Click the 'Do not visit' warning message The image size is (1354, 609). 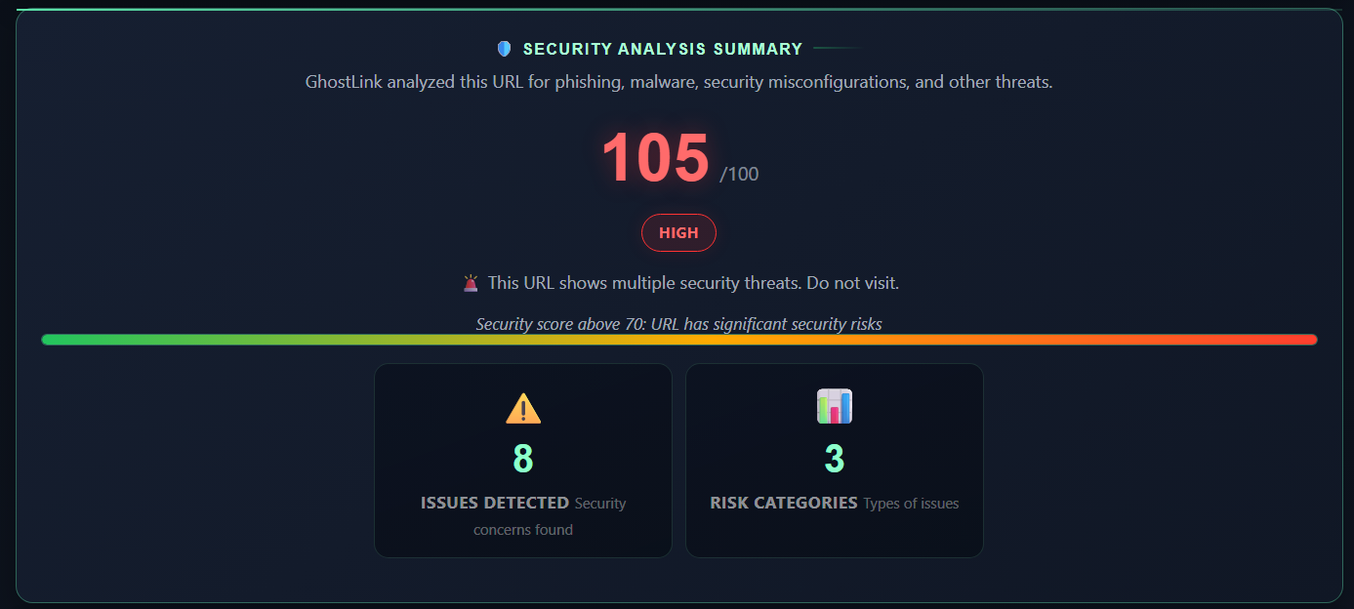(693, 282)
